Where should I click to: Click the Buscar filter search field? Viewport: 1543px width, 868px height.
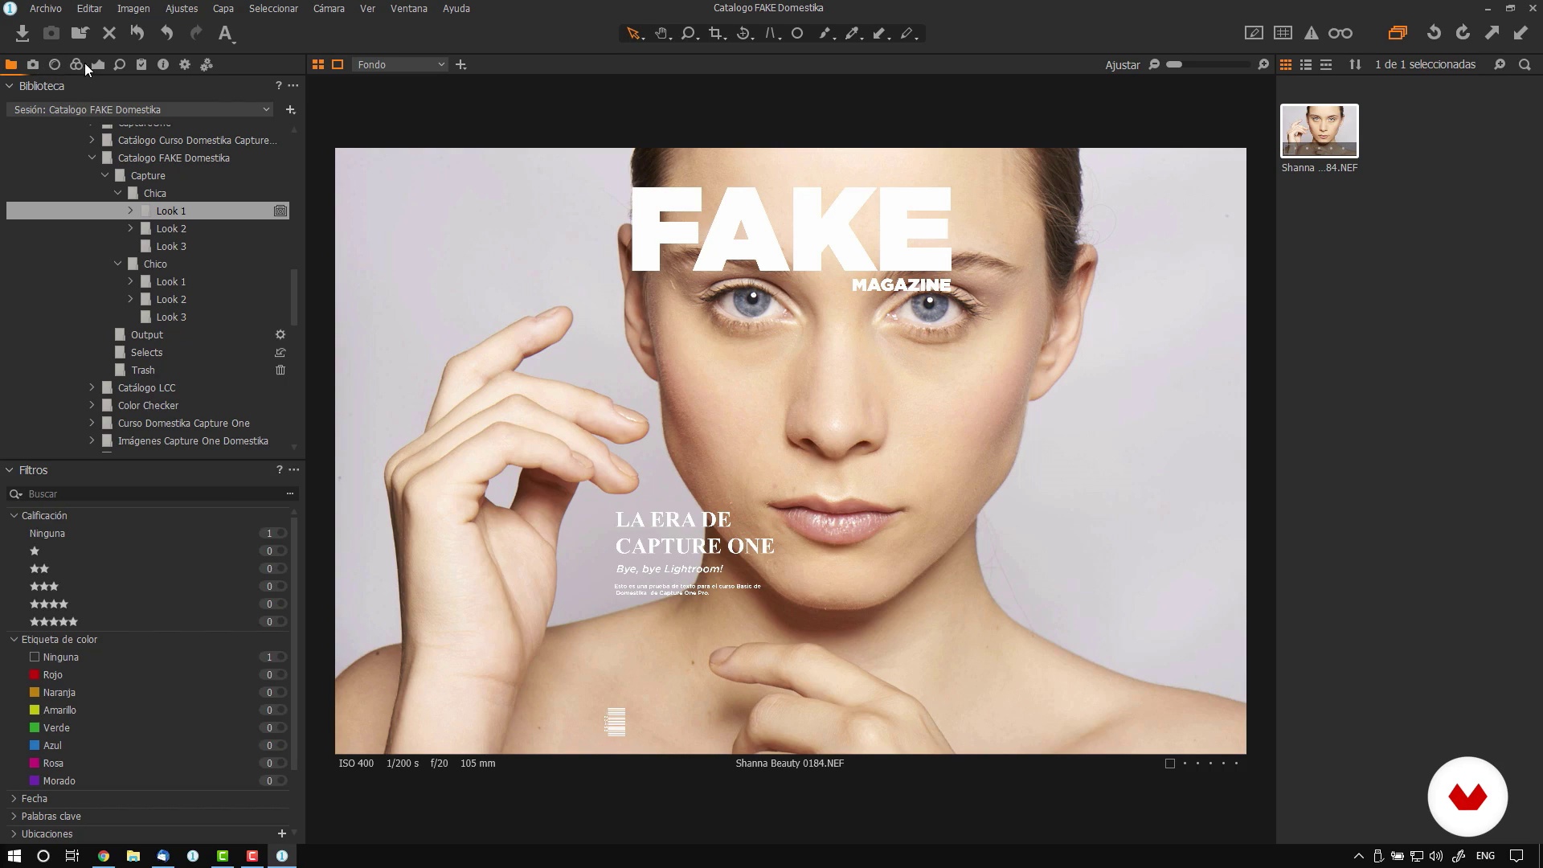click(153, 493)
